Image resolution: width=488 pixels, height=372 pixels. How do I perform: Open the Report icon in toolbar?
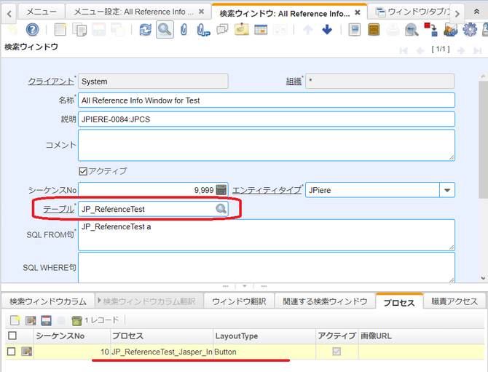coord(354,30)
